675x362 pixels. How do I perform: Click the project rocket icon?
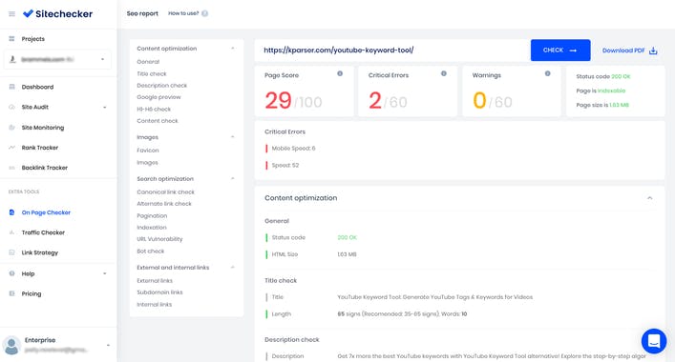12,59
